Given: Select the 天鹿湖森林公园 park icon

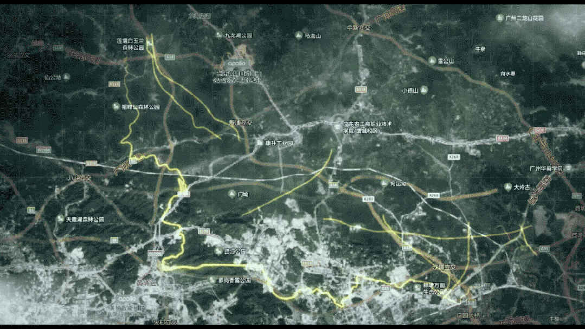Looking at the screenshot, I should click(x=60, y=219).
